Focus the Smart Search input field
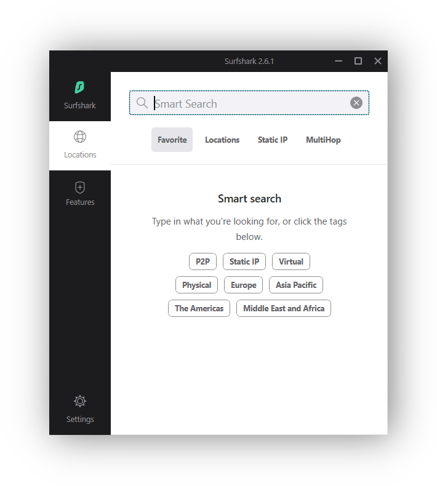The width and height of the screenshot is (437, 486). click(x=249, y=103)
